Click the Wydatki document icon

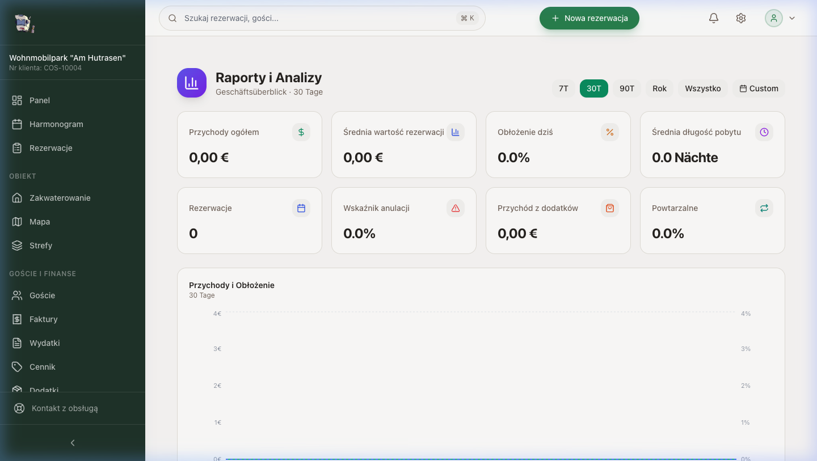pyautogui.click(x=17, y=343)
